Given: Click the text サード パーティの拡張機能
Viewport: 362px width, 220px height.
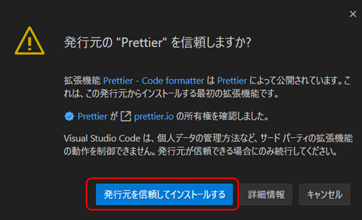Looking at the screenshot, I should [306, 139].
